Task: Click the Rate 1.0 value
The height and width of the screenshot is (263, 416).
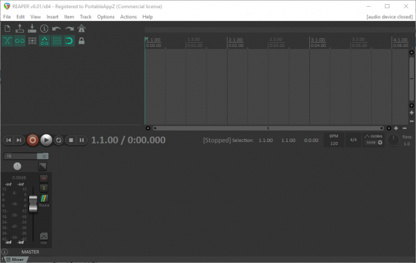Action: (x=406, y=143)
